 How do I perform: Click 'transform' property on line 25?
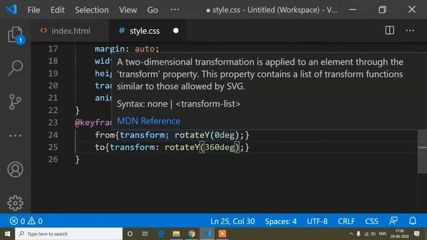(x=132, y=147)
